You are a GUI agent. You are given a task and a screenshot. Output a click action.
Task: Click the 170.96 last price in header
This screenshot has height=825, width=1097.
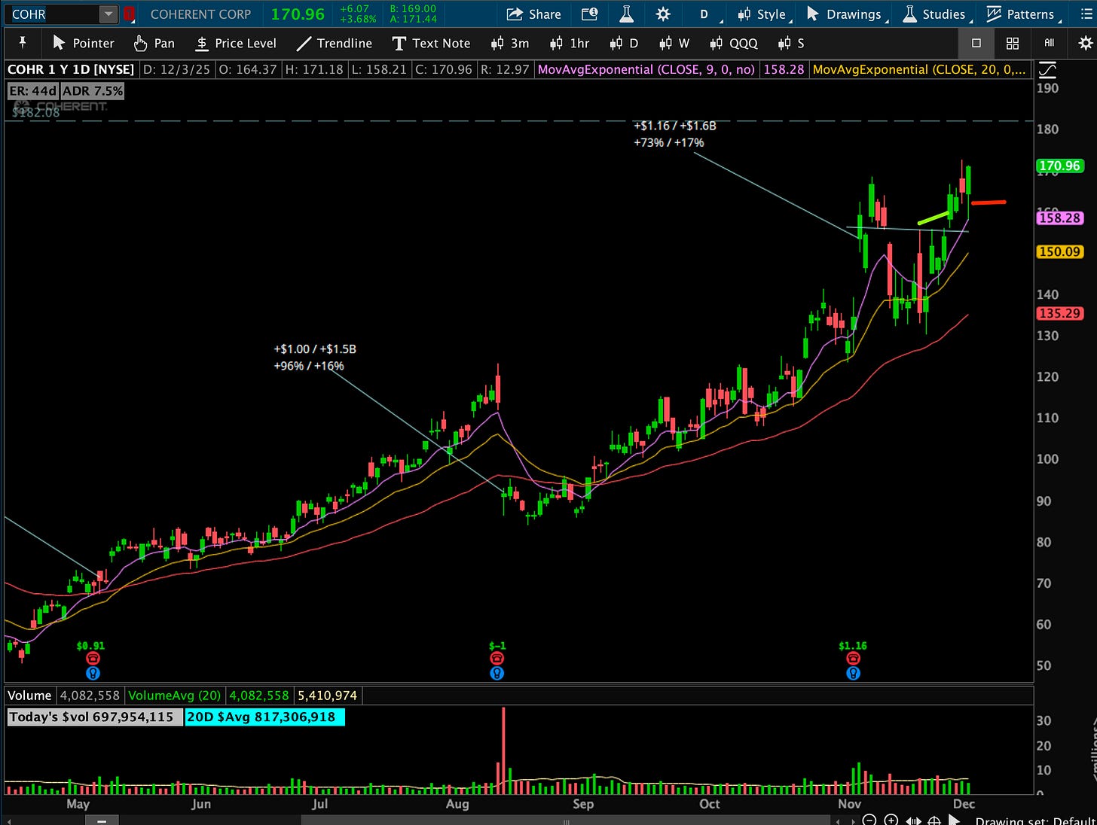point(298,14)
